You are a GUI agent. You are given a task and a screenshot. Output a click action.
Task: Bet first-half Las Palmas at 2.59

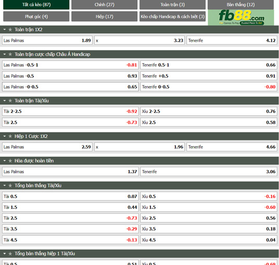pos(47,147)
